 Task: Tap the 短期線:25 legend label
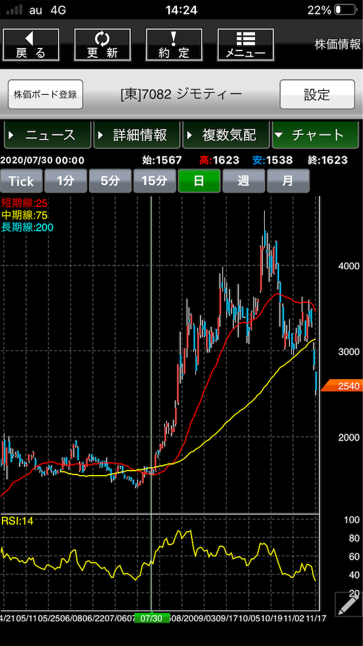[x=25, y=203]
